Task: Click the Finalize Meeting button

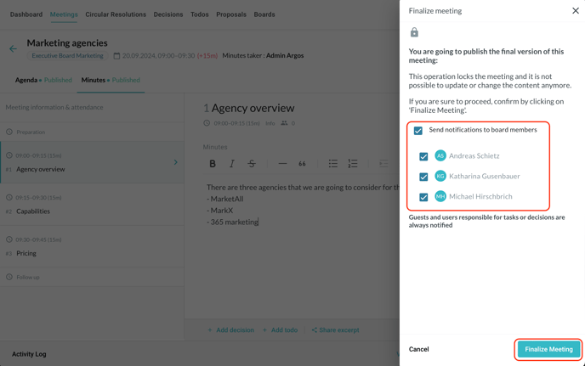Action: (548, 349)
